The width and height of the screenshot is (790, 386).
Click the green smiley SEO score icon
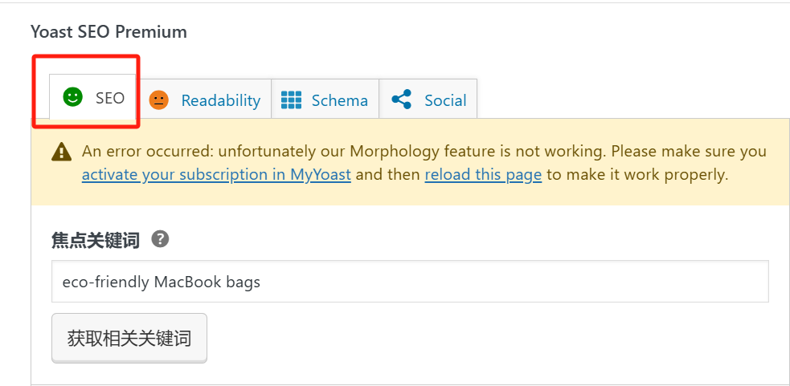click(72, 97)
